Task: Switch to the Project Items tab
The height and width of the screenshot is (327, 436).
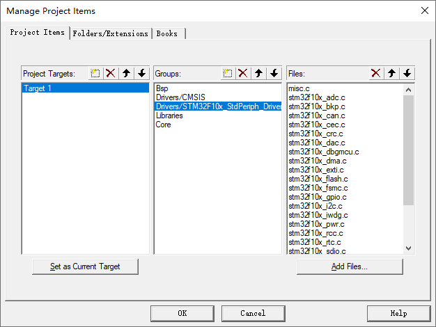Action: (38, 33)
